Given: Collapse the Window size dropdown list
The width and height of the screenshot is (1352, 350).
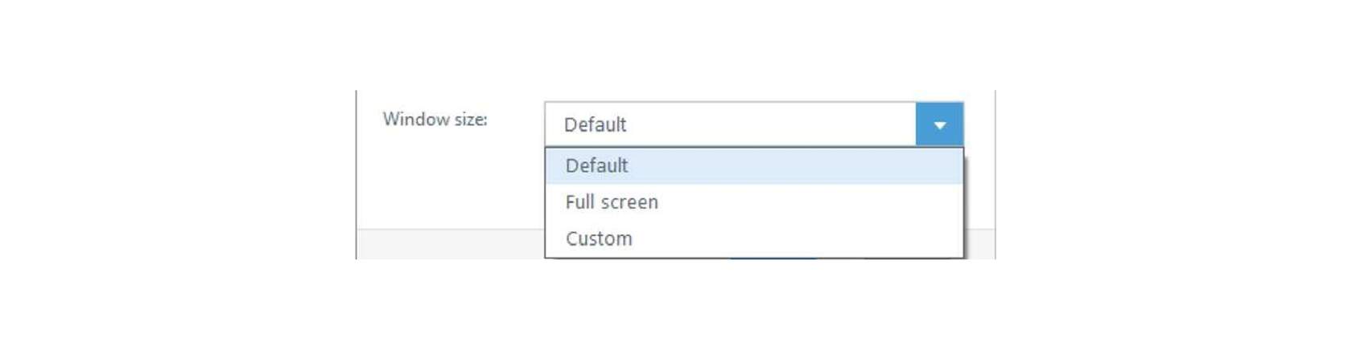Looking at the screenshot, I should (939, 124).
